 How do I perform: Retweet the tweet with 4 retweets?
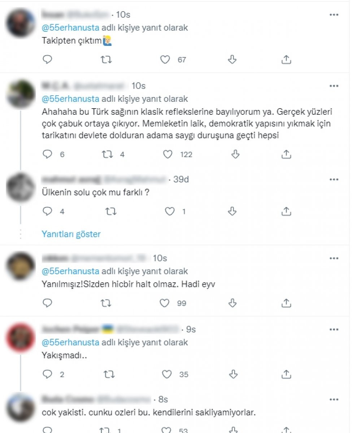(108, 154)
